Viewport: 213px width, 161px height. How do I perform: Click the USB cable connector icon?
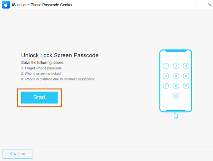coord(176,117)
